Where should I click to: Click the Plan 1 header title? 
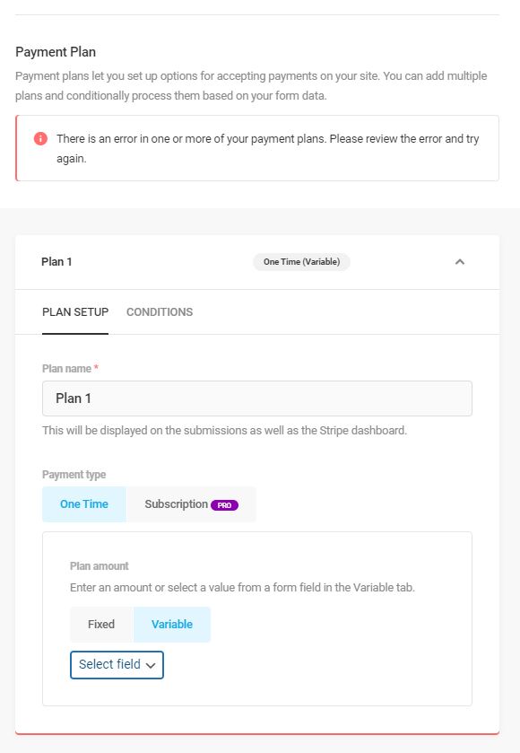point(56,262)
